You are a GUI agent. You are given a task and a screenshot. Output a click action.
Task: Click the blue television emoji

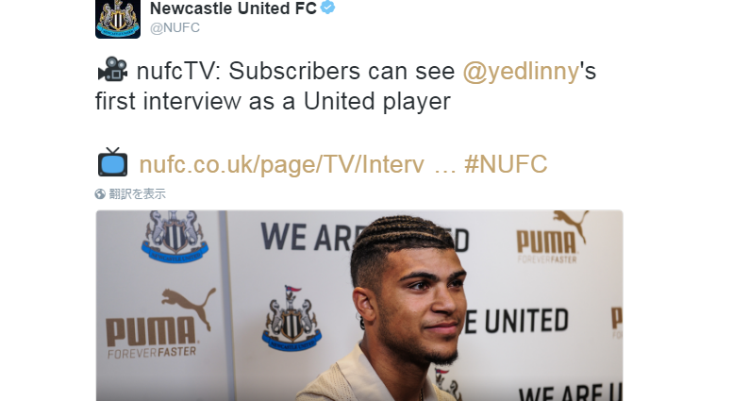coord(112,162)
